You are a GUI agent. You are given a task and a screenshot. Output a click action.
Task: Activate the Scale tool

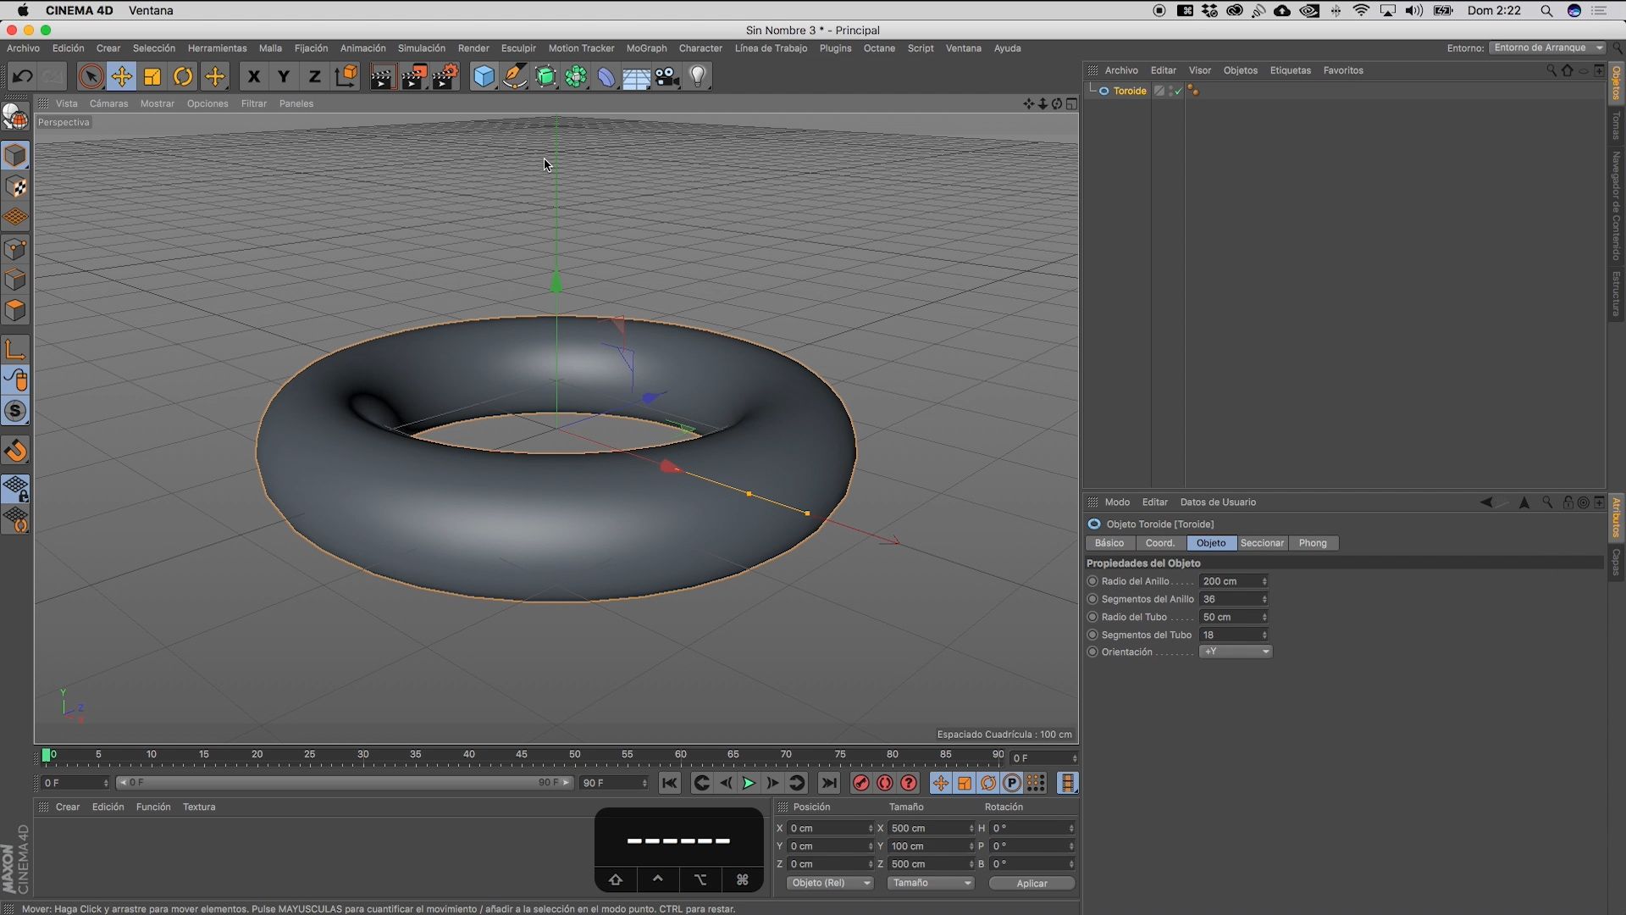pyautogui.click(x=152, y=76)
